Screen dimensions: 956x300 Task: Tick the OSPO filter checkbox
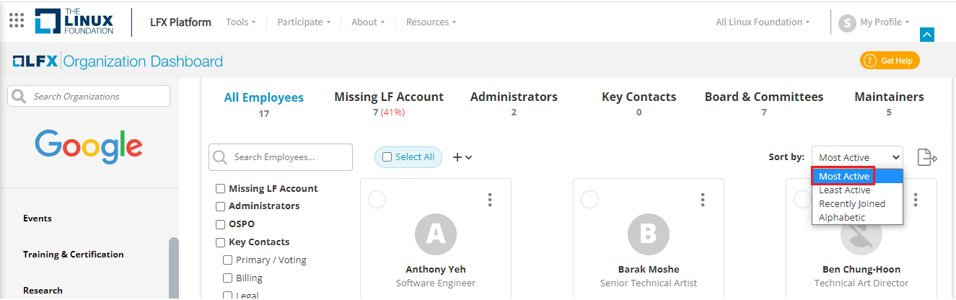click(x=221, y=224)
